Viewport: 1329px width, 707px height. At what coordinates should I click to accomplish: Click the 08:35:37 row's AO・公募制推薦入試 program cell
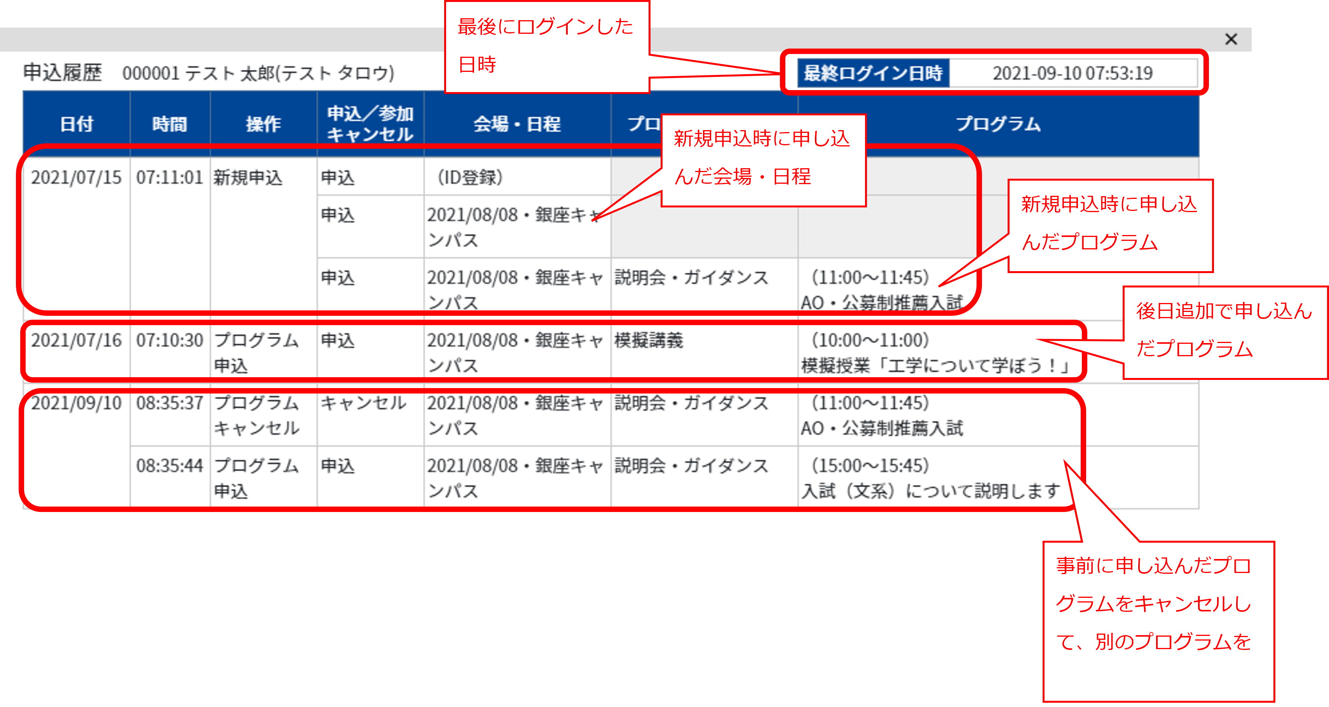pos(998,415)
